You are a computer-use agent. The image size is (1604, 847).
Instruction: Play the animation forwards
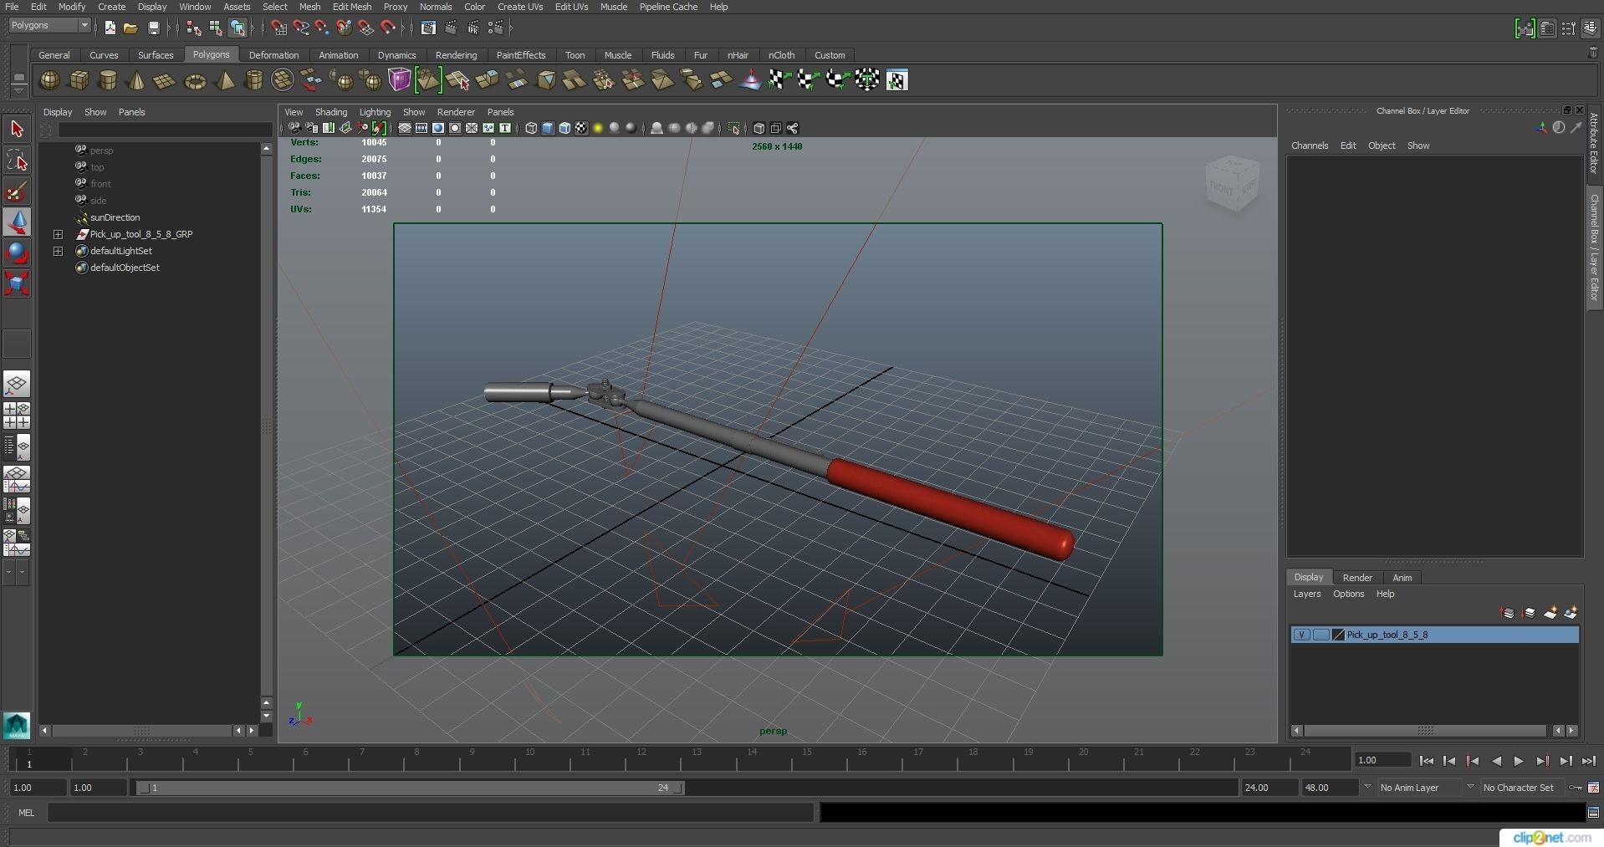pyautogui.click(x=1519, y=761)
